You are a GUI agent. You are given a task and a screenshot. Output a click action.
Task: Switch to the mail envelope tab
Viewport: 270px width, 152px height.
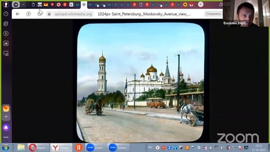click(x=46, y=5)
